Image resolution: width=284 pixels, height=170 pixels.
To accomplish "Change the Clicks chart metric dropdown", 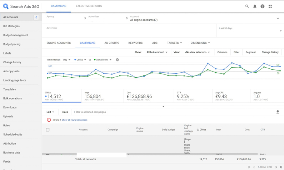I will pyautogui.click(x=80, y=60).
